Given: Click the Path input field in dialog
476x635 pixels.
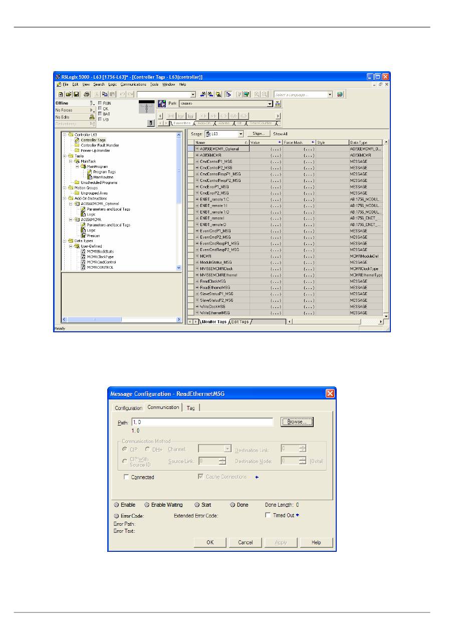Looking at the screenshot, I should point(202,422).
